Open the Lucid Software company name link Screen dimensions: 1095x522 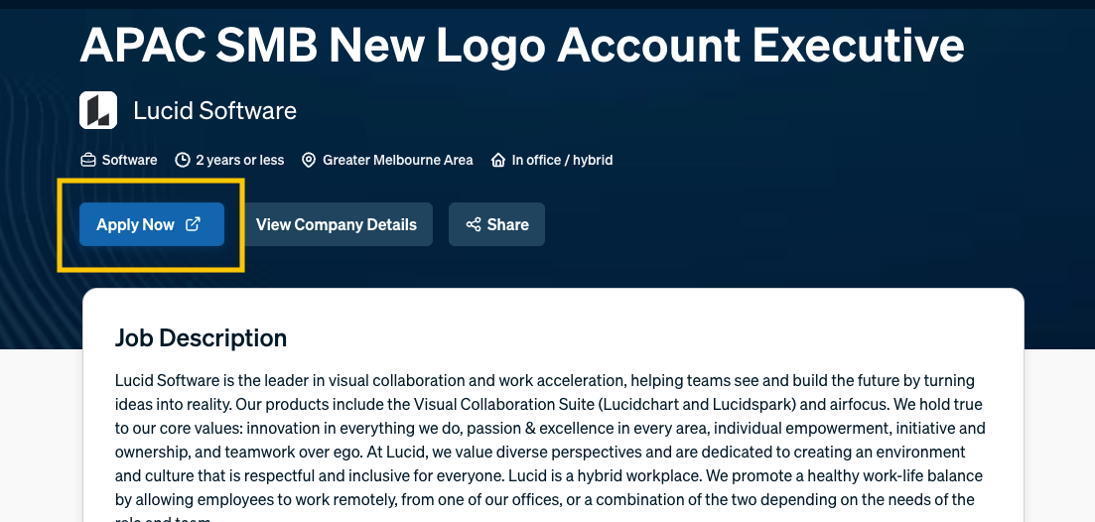click(x=215, y=110)
